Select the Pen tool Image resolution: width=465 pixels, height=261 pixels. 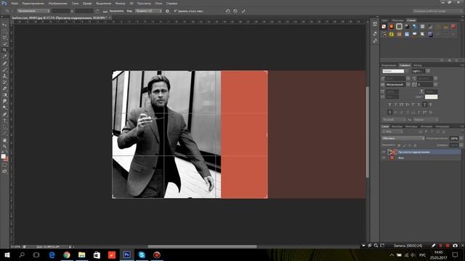4,115
